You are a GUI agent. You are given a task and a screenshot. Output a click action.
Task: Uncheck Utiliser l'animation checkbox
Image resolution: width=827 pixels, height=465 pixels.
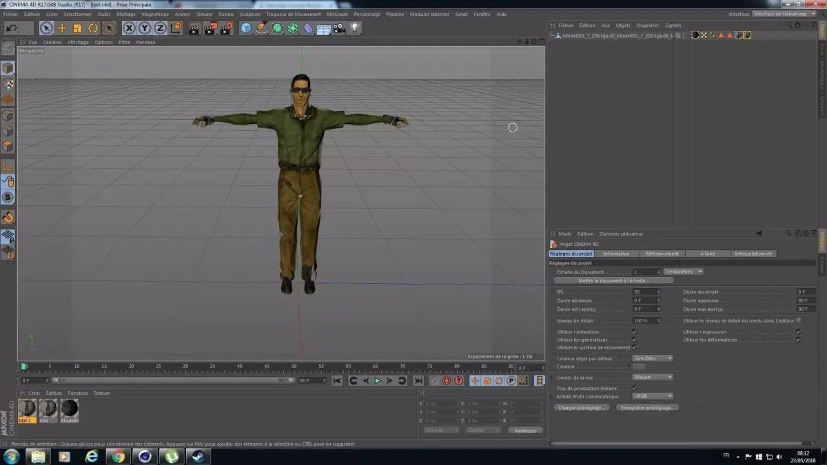click(x=635, y=332)
